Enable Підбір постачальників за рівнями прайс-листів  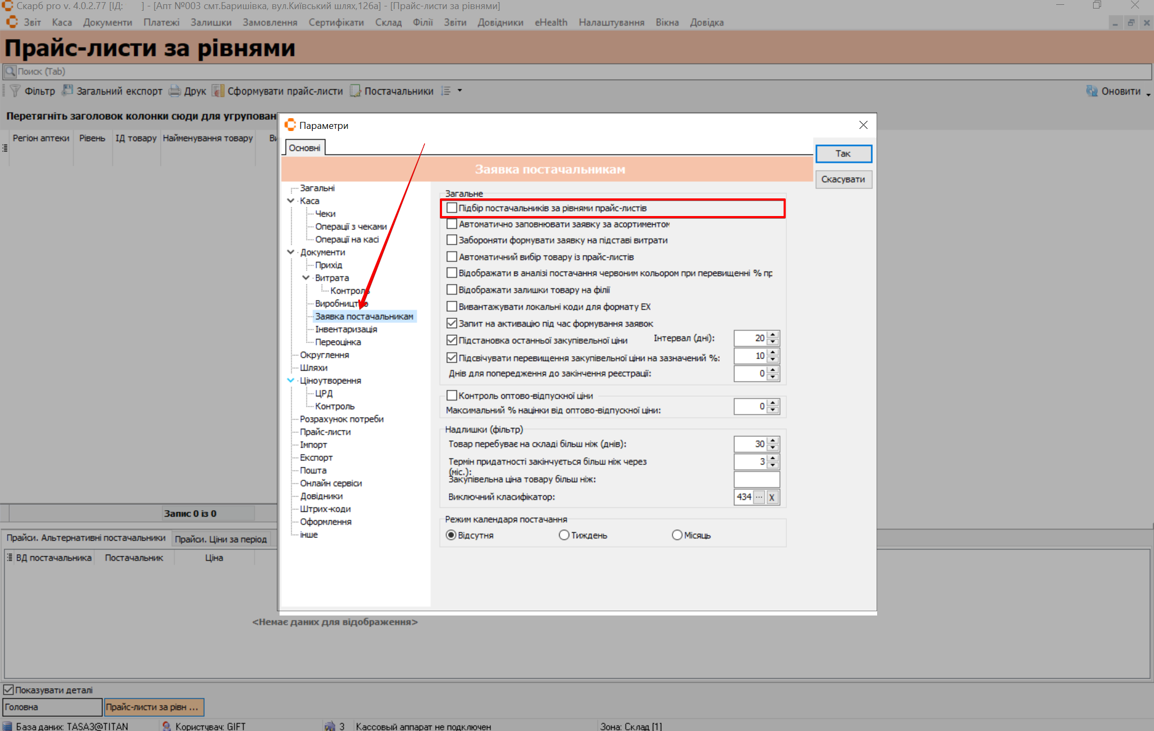tap(452, 208)
